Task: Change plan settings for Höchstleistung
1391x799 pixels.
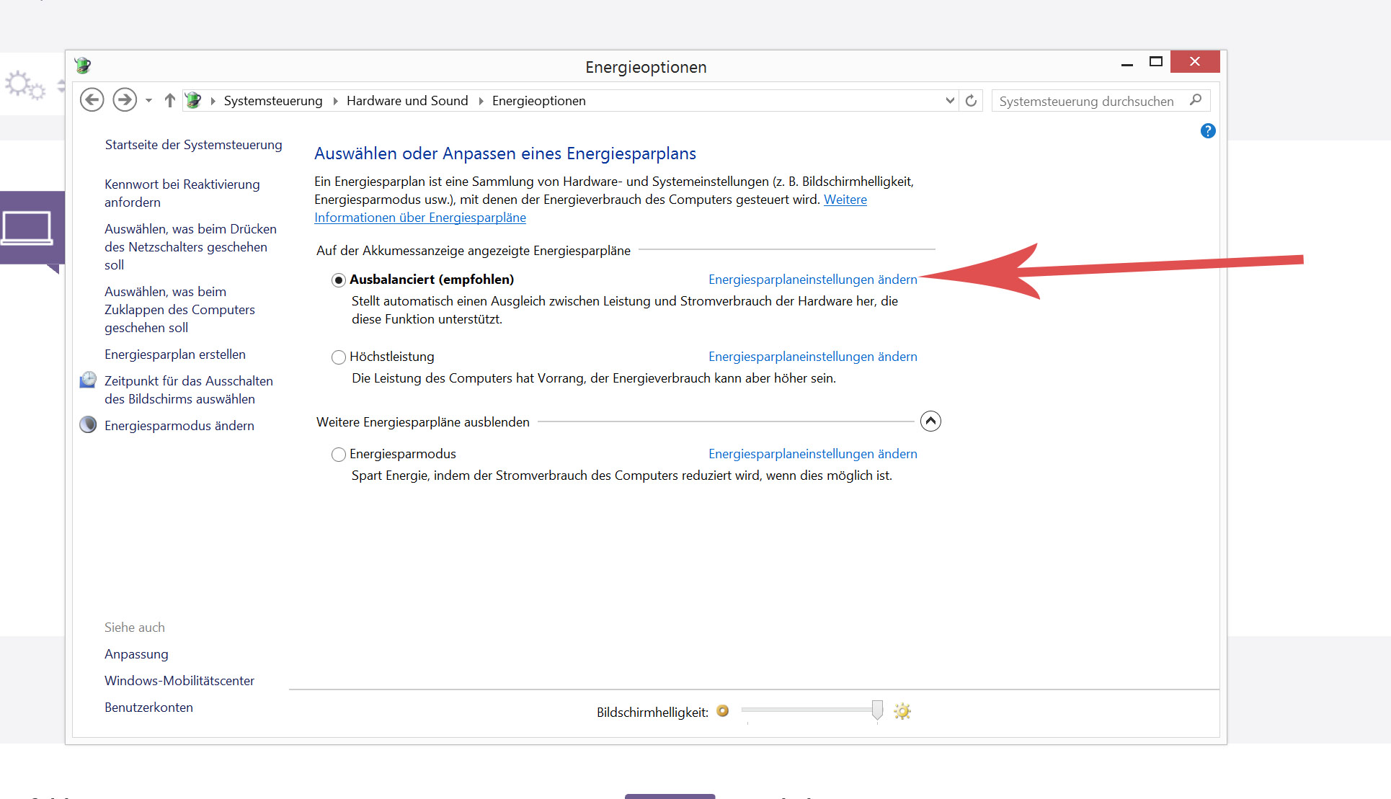Action: (x=812, y=357)
